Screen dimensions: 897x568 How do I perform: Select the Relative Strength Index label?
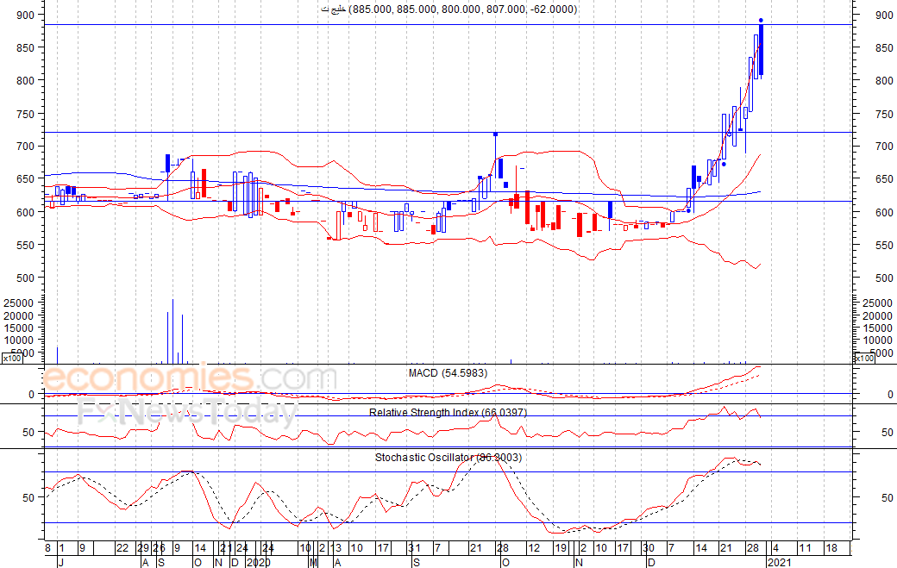[x=448, y=412]
